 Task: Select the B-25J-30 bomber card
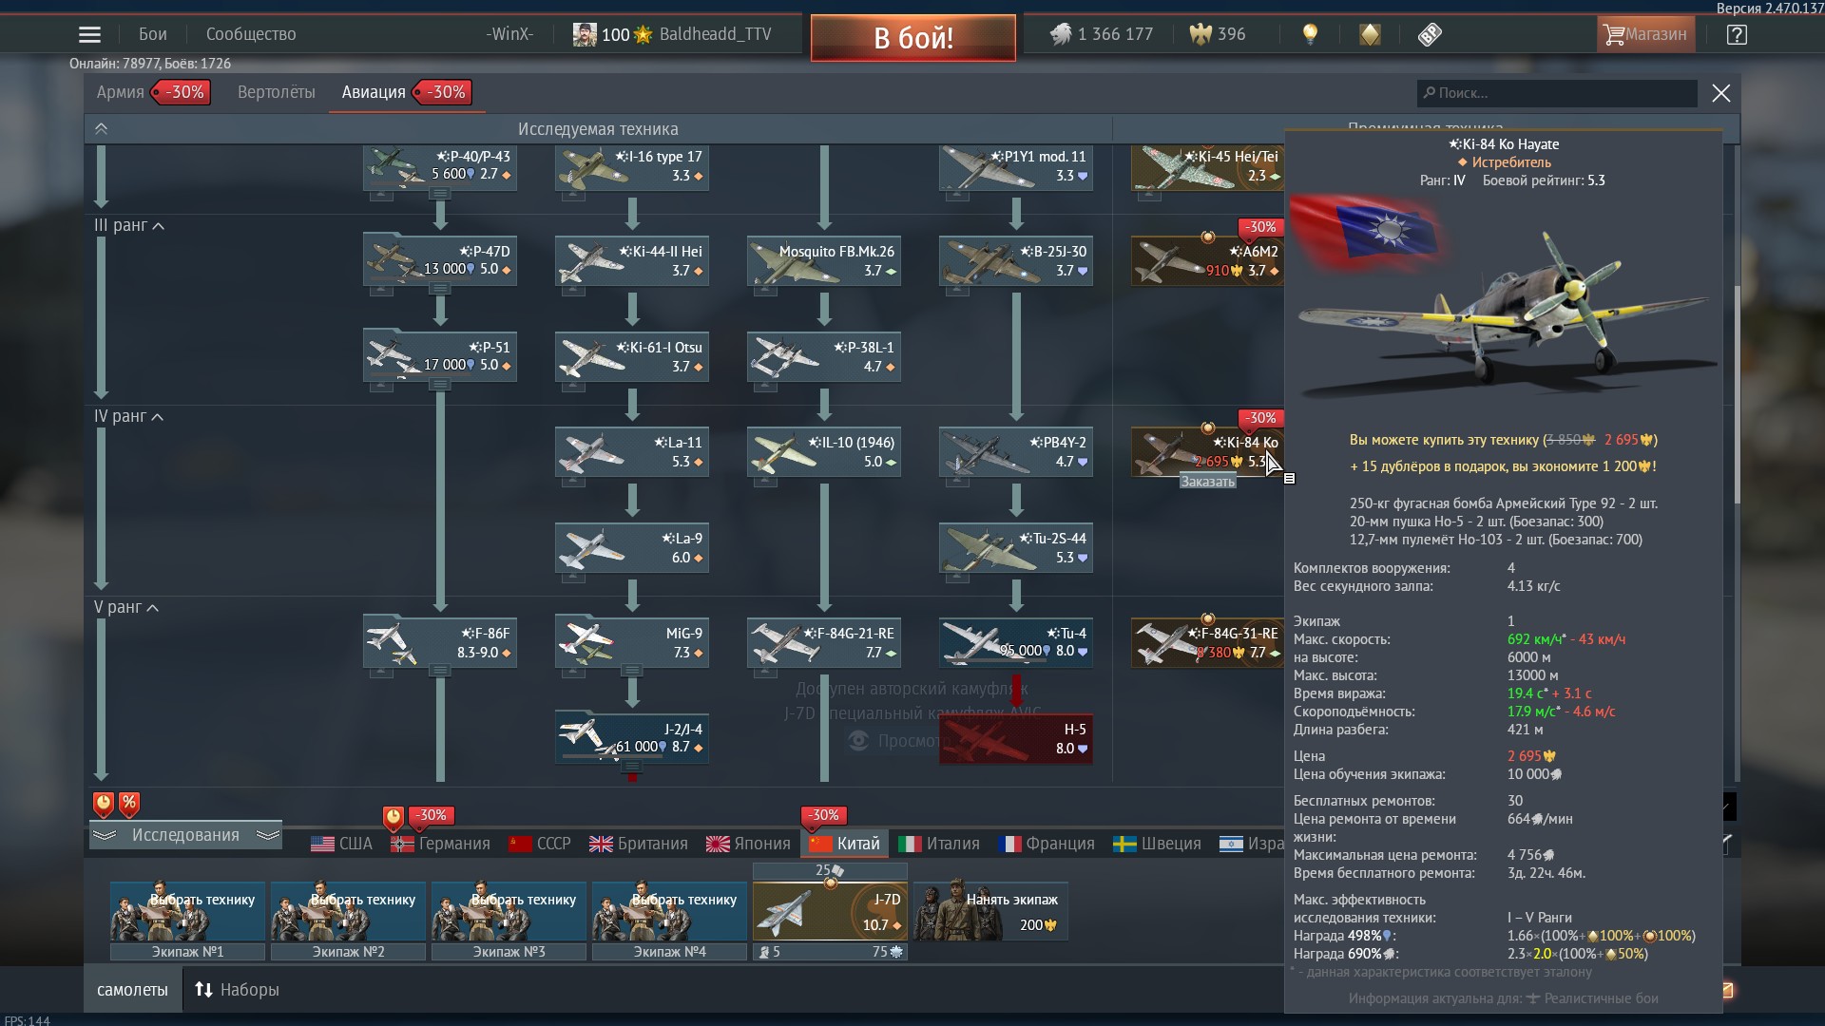tap(1016, 260)
